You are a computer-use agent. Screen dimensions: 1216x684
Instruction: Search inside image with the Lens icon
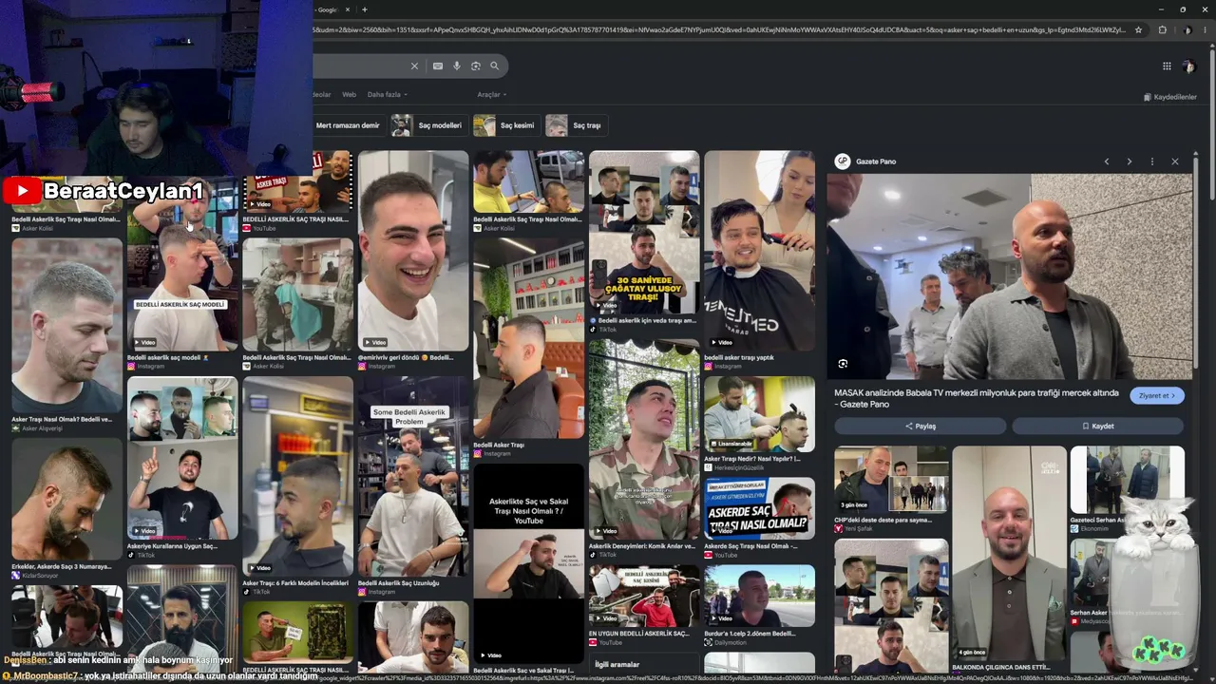843,364
